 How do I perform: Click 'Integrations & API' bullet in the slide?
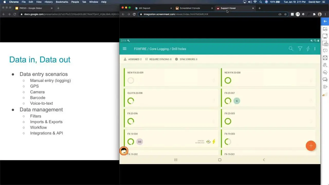click(x=47, y=133)
